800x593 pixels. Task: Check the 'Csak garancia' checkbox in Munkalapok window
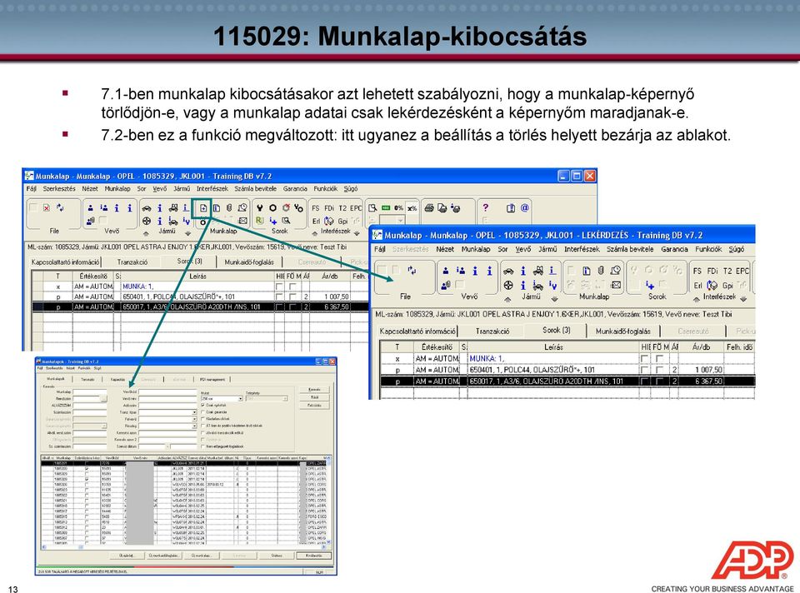click(x=203, y=412)
